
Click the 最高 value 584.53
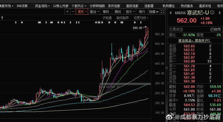(x=189, y=105)
